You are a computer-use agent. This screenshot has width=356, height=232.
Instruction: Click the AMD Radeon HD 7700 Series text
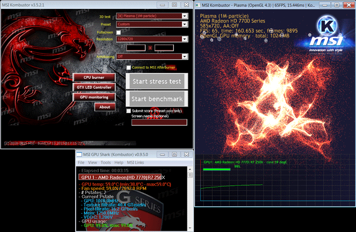coord(232,21)
